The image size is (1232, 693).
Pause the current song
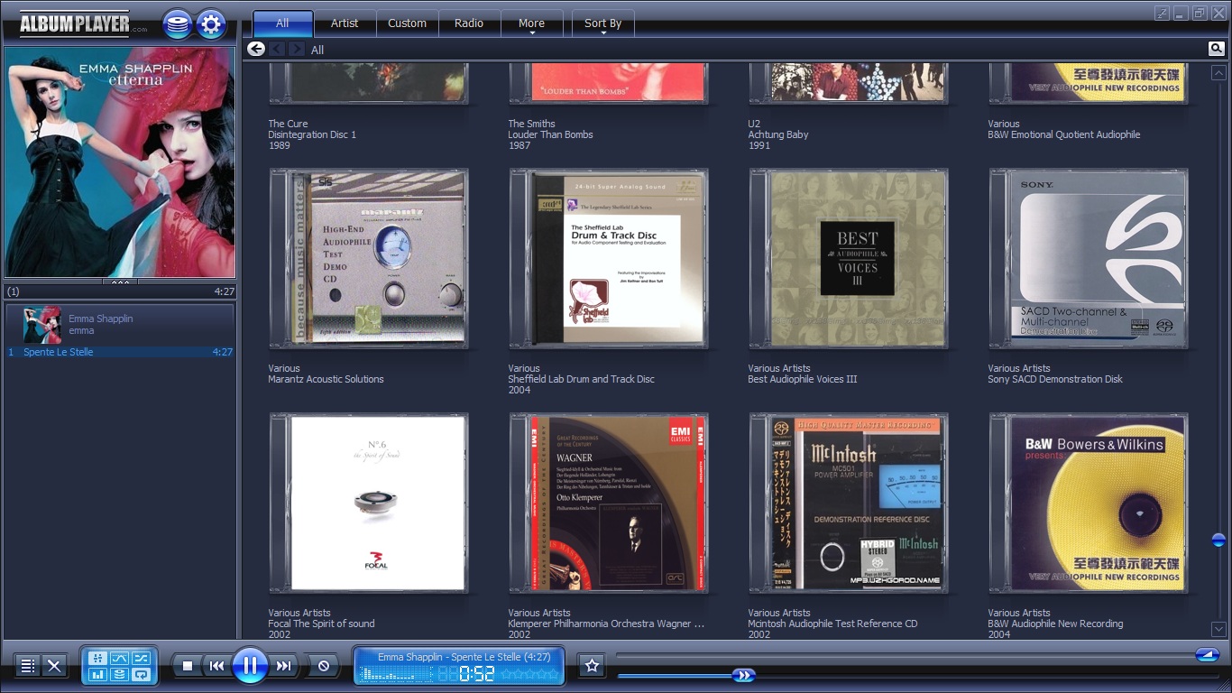250,666
